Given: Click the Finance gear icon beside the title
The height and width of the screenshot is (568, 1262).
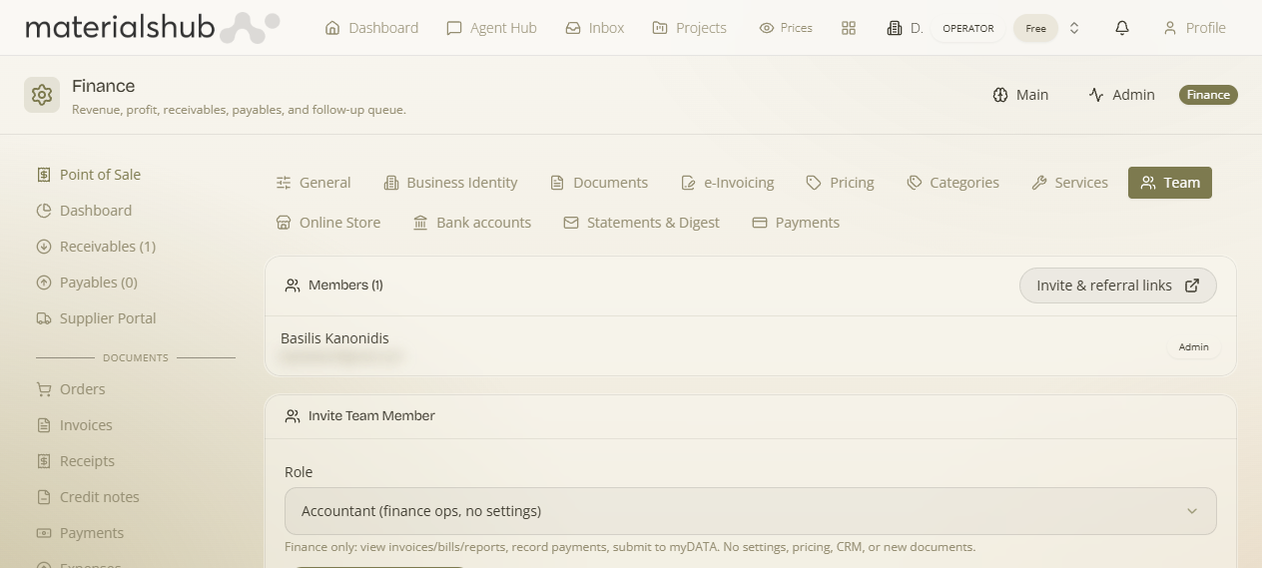Looking at the screenshot, I should pos(42,95).
